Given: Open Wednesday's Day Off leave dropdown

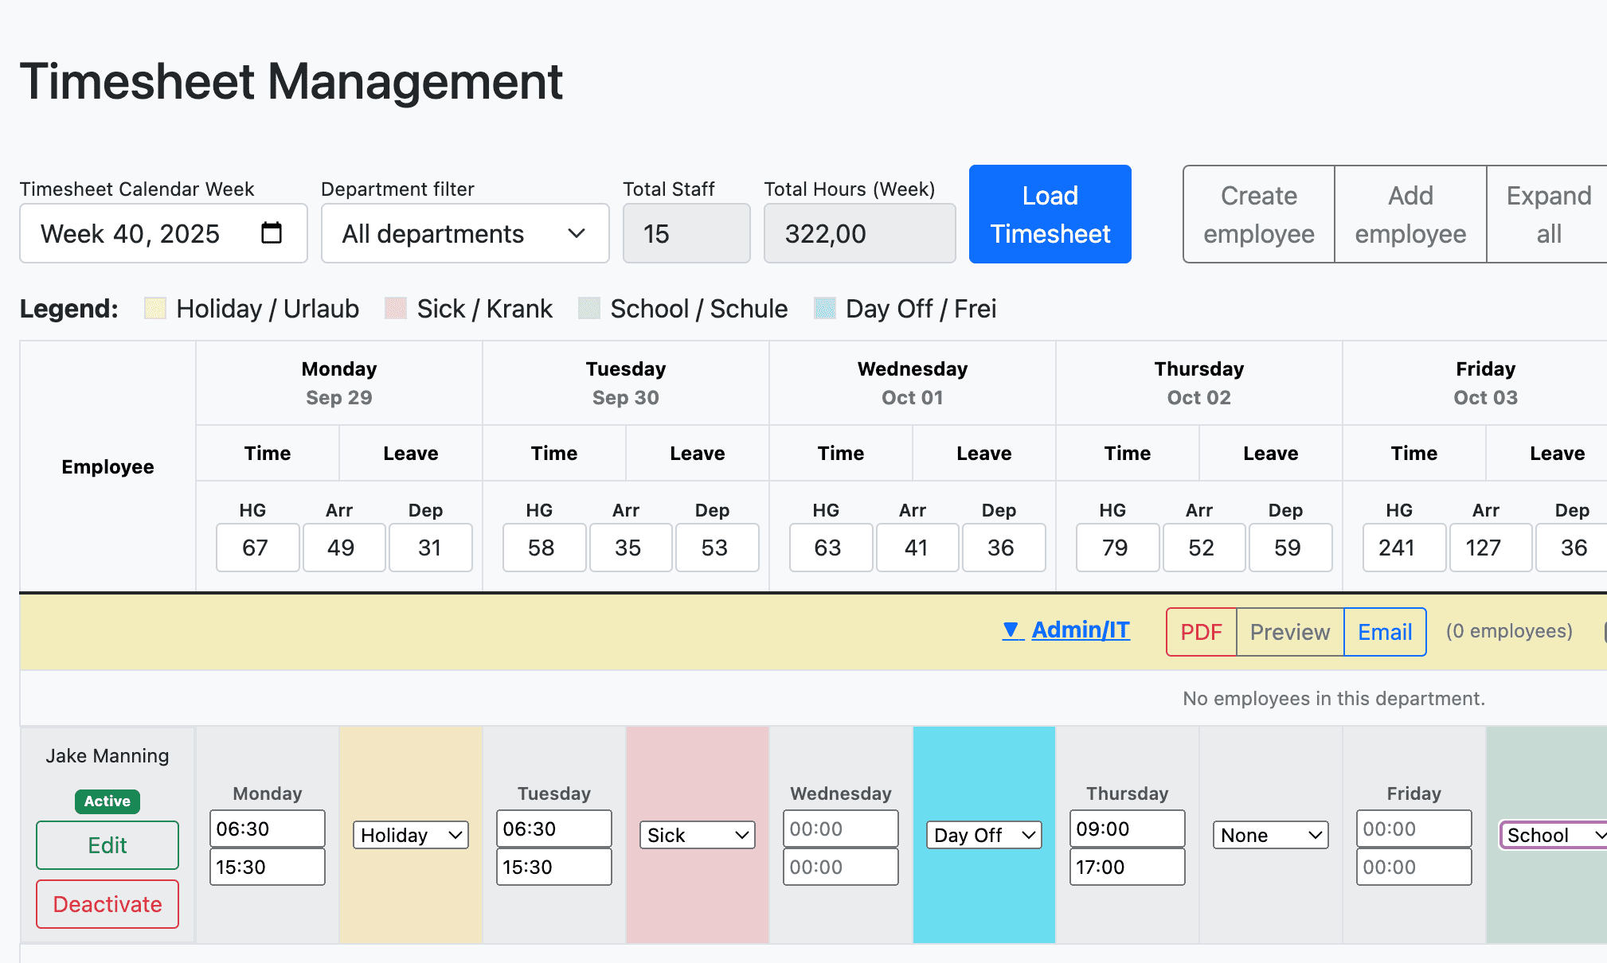Looking at the screenshot, I should point(984,835).
